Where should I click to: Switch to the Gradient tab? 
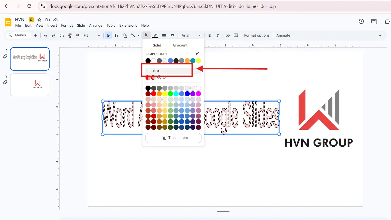180,45
